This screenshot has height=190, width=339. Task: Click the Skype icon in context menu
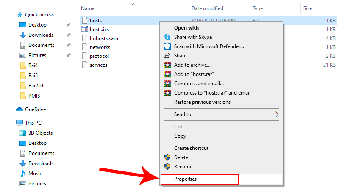[x=167, y=37]
